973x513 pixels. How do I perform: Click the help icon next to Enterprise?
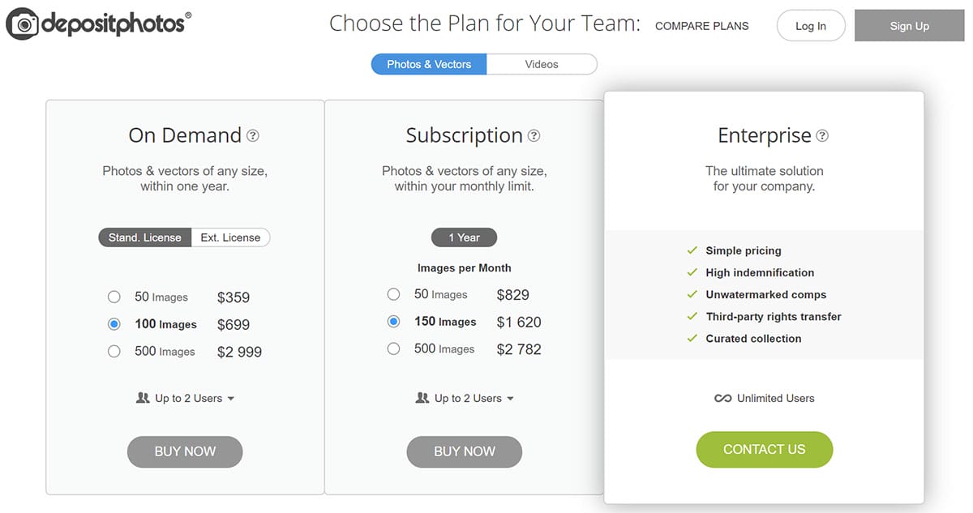(x=822, y=135)
